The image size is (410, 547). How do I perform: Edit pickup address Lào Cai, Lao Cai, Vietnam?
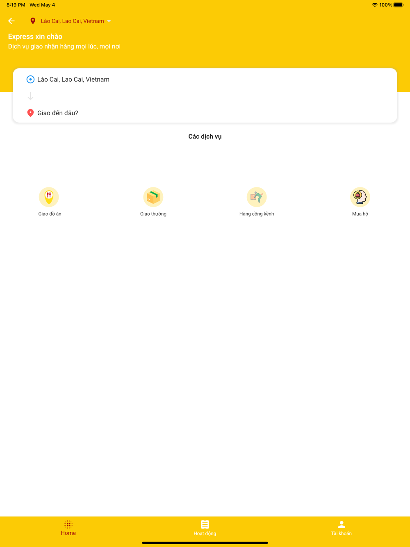pyautogui.click(x=73, y=80)
